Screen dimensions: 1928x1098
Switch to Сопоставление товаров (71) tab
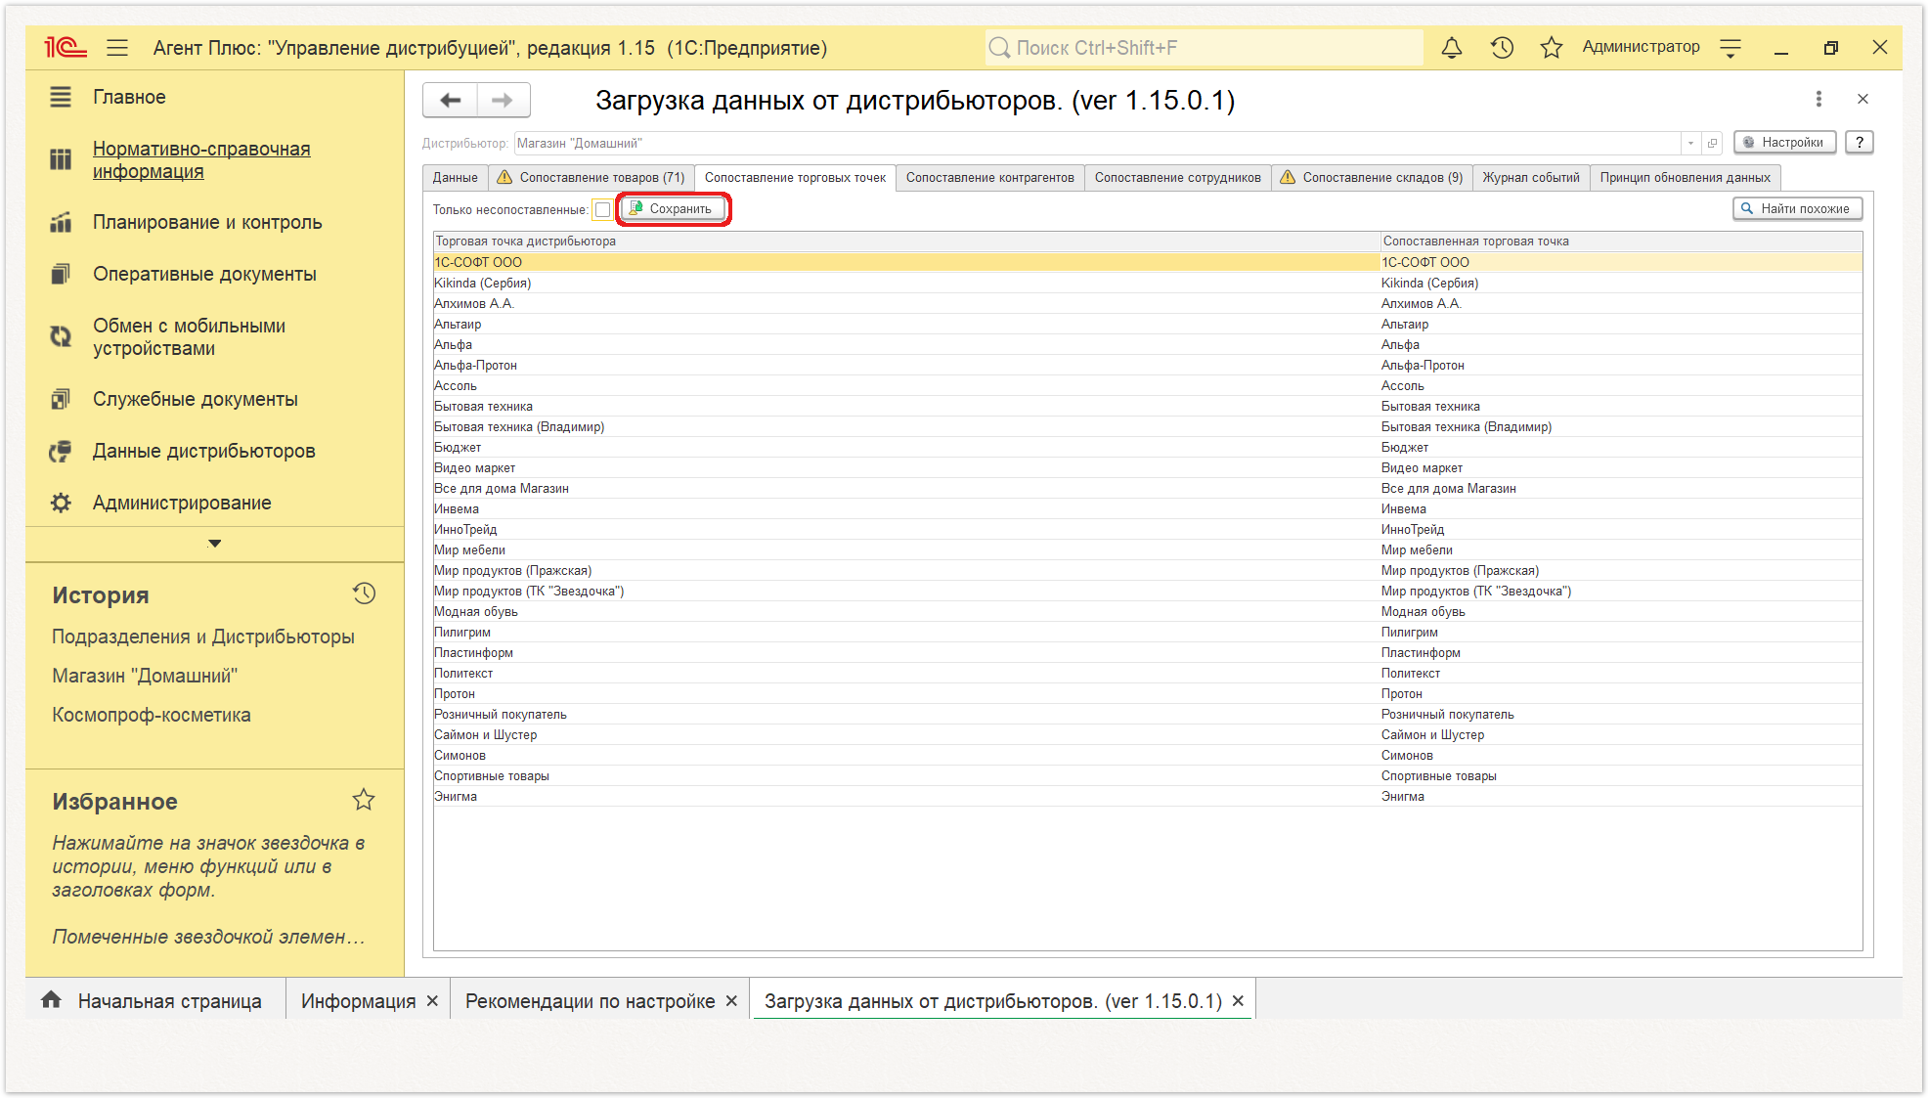591,177
